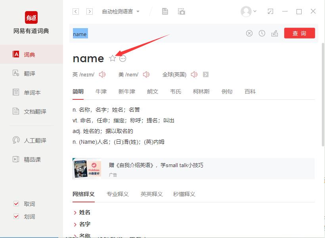
Task: Select the 柯林斯 dictionary tab
Action: pyautogui.click(x=201, y=91)
